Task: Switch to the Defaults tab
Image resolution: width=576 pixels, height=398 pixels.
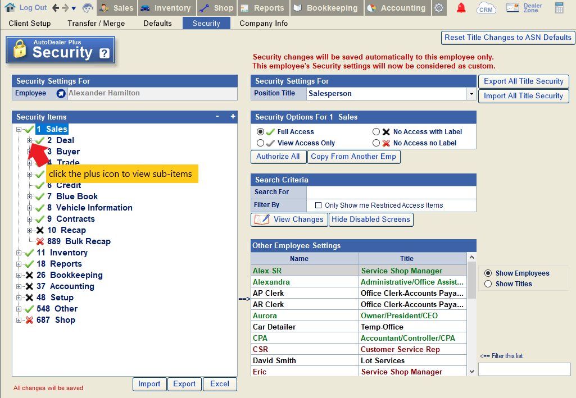Action: 157,24
